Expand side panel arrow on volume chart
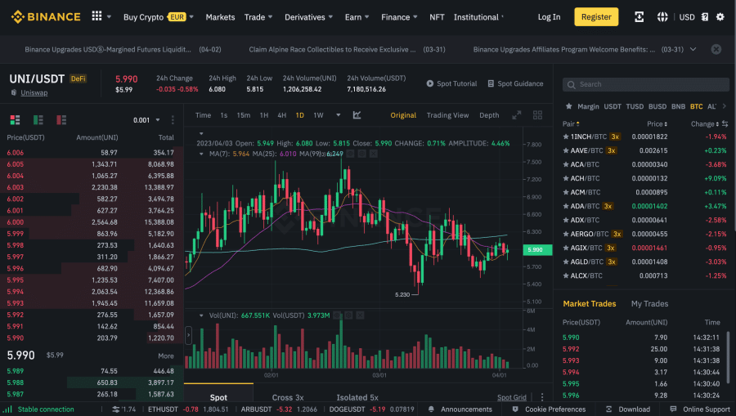 [x=188, y=335]
